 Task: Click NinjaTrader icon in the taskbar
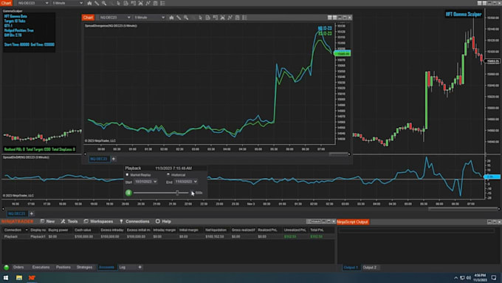[x=32, y=278]
